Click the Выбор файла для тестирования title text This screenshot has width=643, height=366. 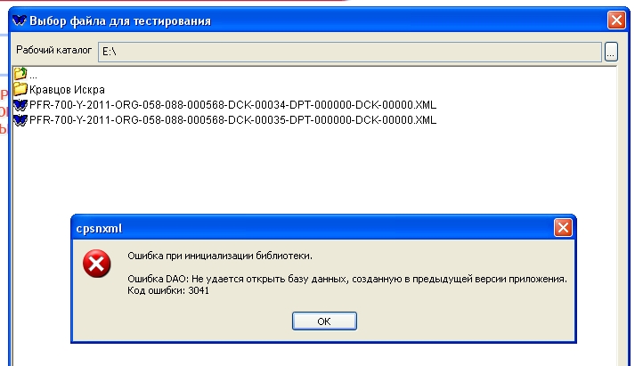[x=120, y=20]
